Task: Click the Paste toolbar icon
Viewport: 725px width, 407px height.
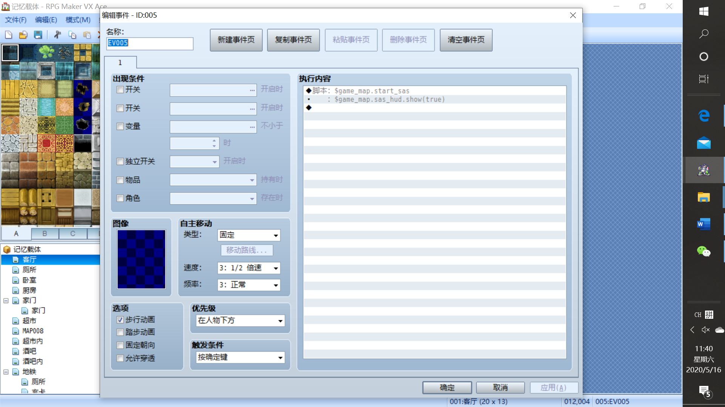Action: 87,35
